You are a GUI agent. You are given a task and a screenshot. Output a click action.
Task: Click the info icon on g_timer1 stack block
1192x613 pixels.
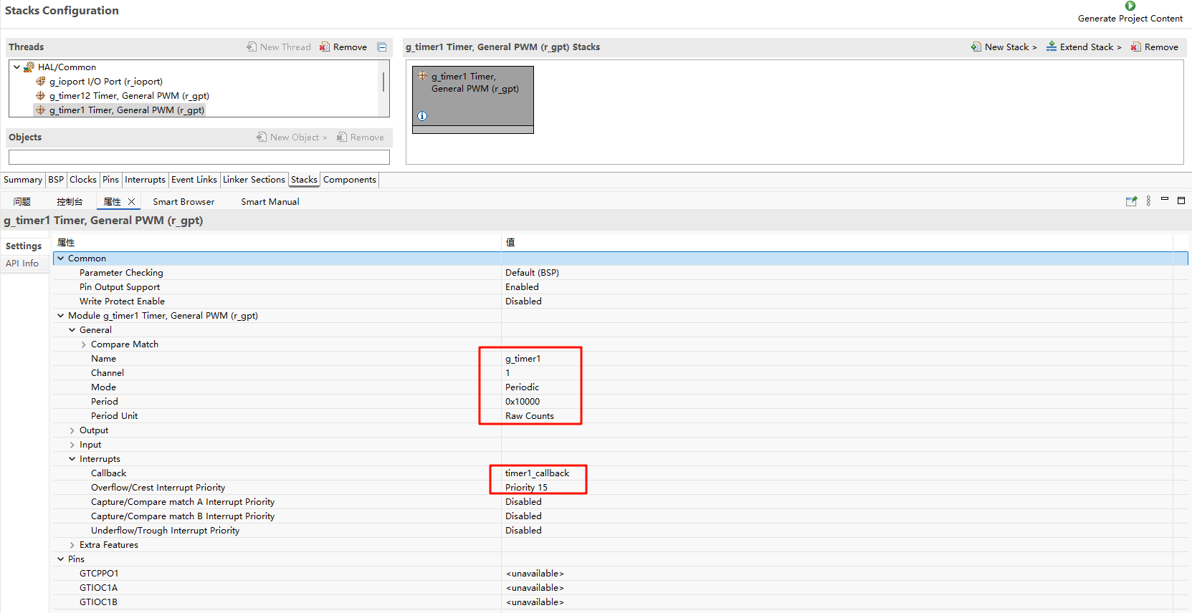(x=422, y=116)
